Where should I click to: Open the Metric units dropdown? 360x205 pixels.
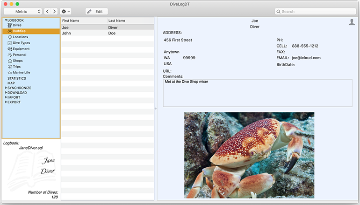(23, 11)
